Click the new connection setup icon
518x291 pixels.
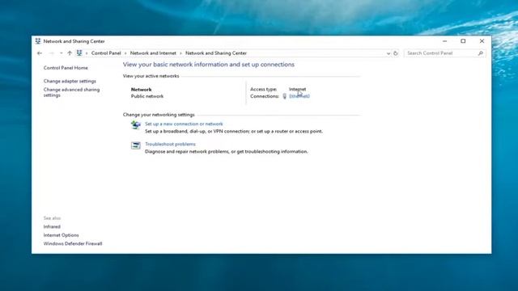pyautogui.click(x=135, y=125)
